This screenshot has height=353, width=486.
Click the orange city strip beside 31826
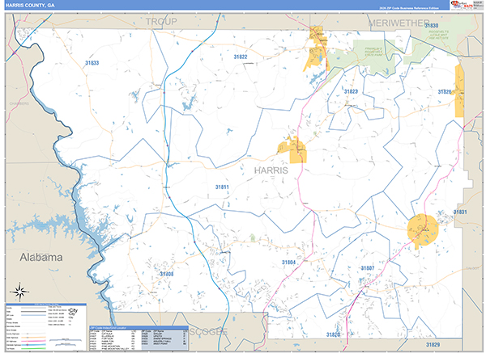point(459,91)
